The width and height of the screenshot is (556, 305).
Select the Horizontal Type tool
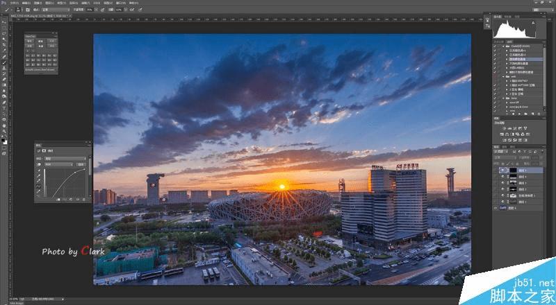click(4, 108)
